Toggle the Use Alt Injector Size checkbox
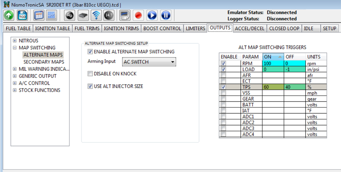 pos(90,86)
